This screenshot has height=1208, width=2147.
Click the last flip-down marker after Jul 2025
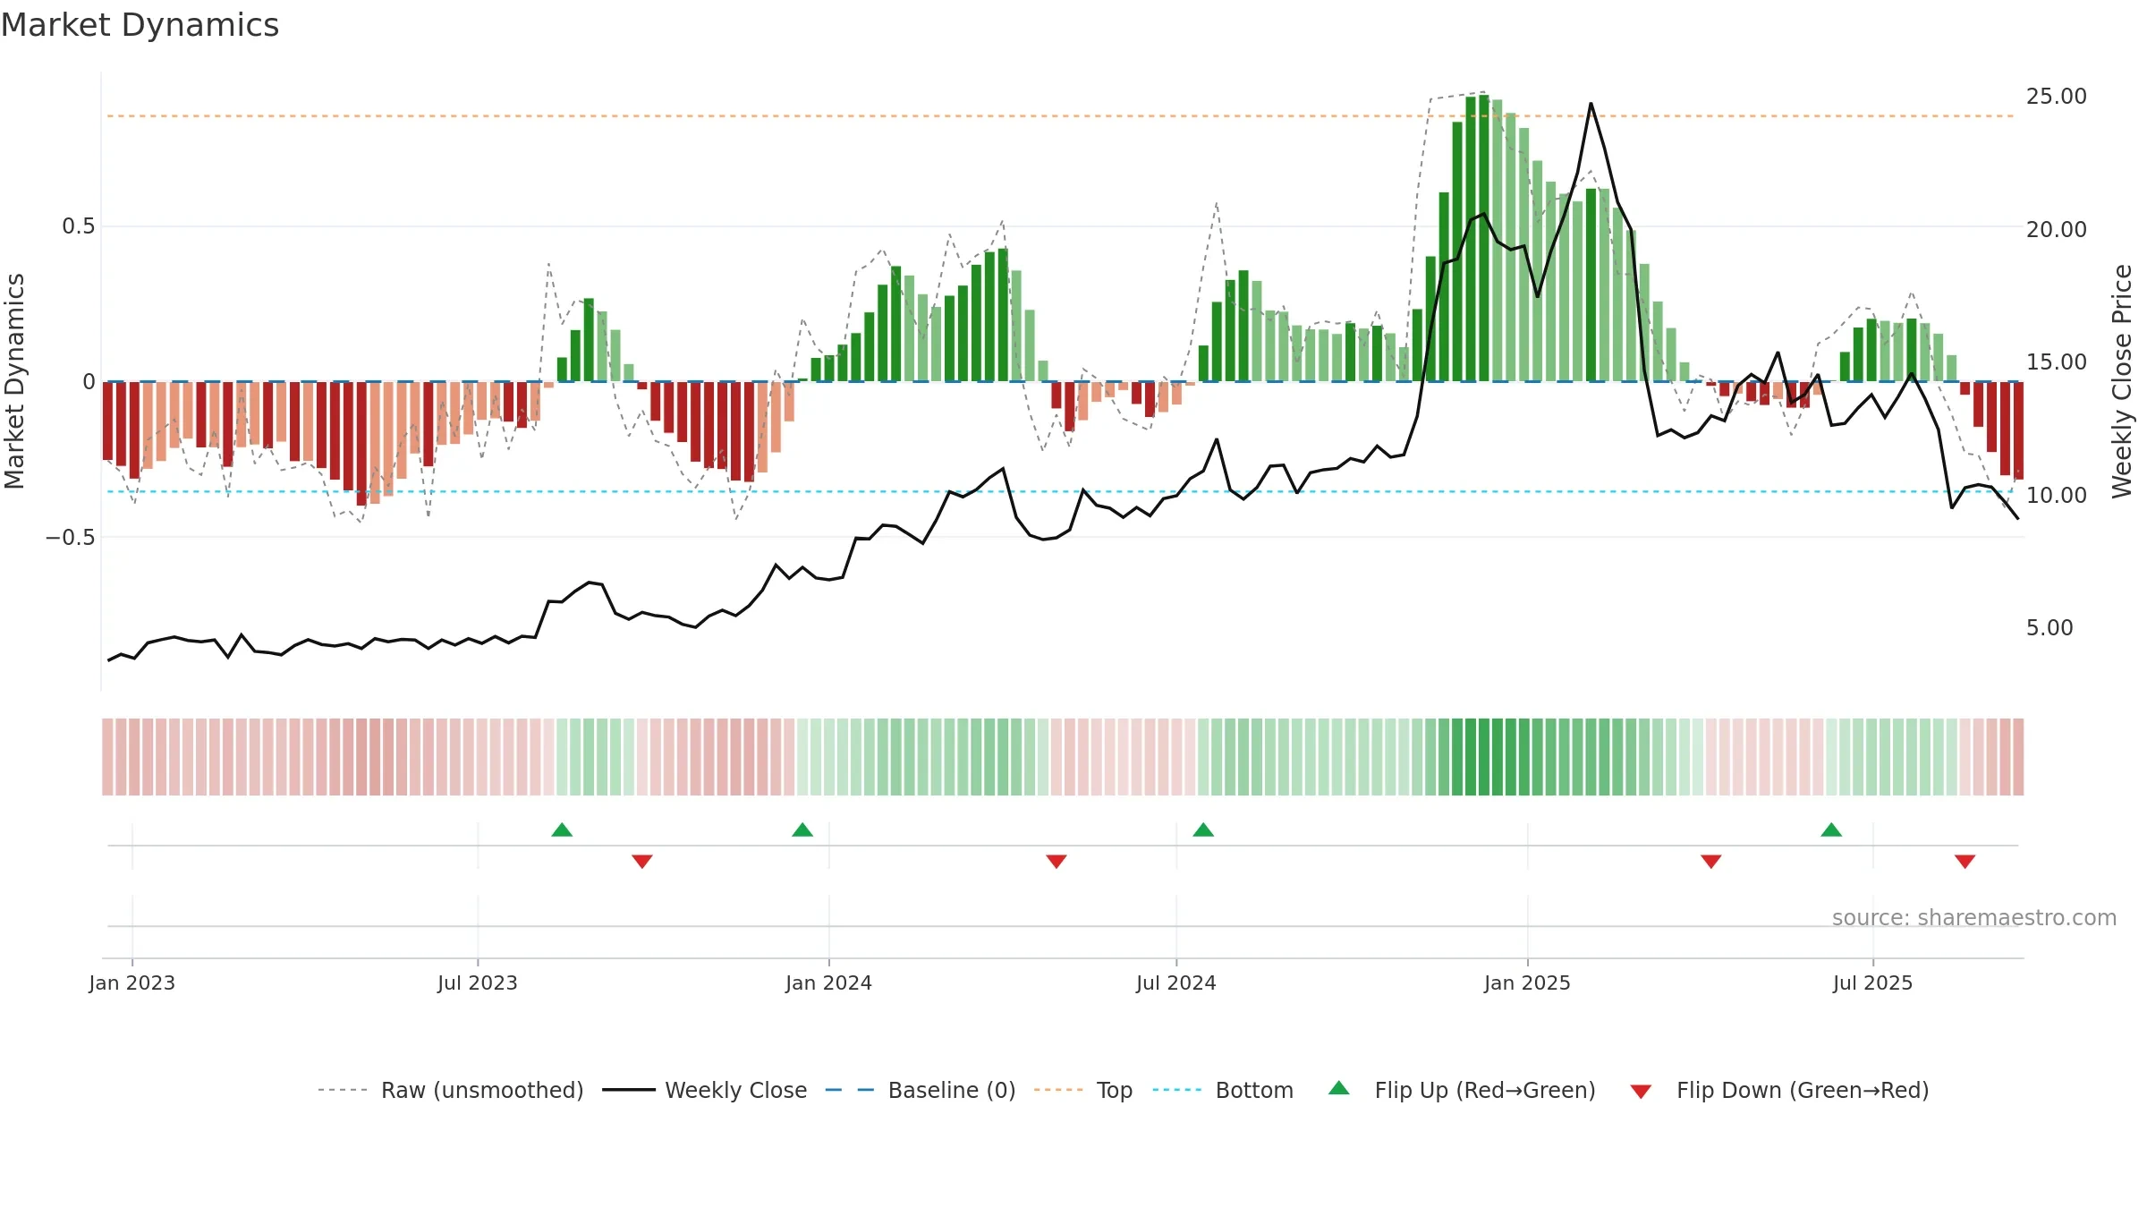point(1965,862)
